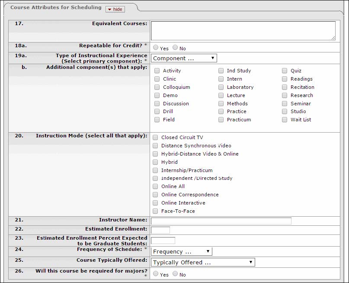
Task: Open the Component dropdown
Action: [184, 58]
